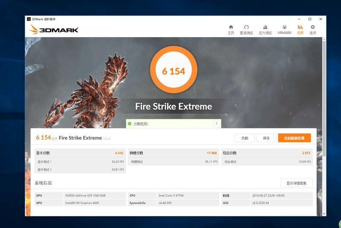Click the 综合分数 2 813 score
341x228 pixels.
pos(306,153)
